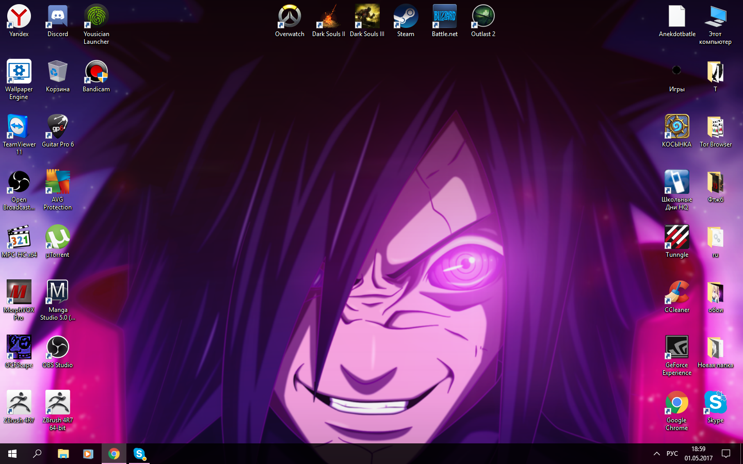Screen dimensions: 743x464
Task: Click the Steam desktop icon
Action: (406, 21)
